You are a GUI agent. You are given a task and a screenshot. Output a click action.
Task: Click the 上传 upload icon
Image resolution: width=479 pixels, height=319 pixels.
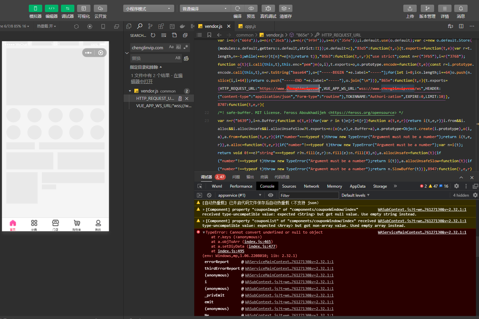click(410, 8)
